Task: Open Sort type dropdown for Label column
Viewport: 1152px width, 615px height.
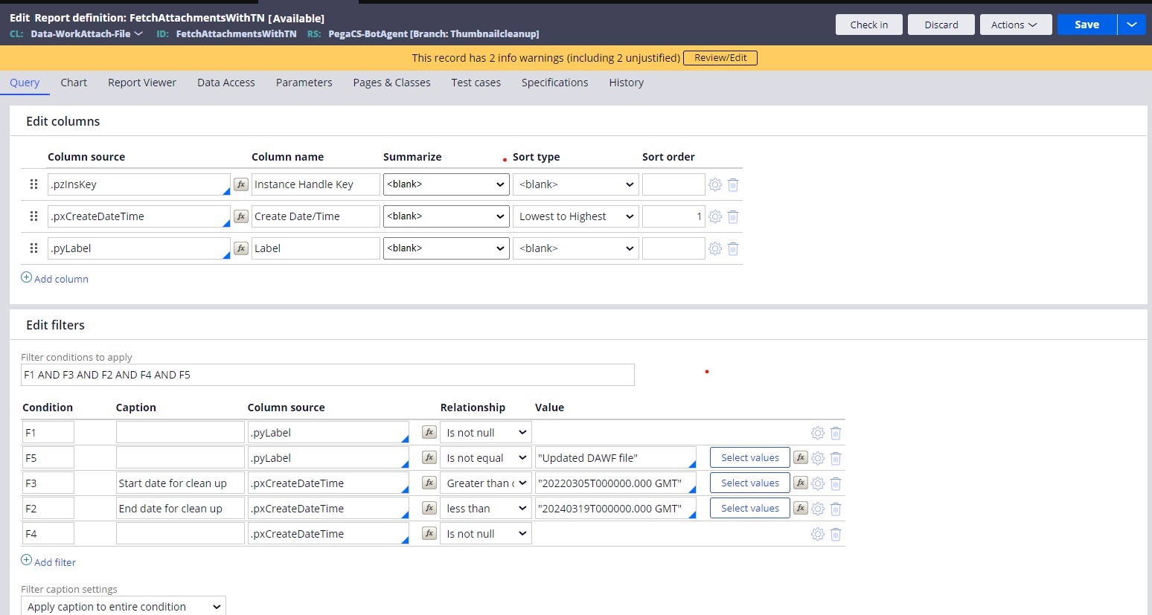Action: [576, 248]
